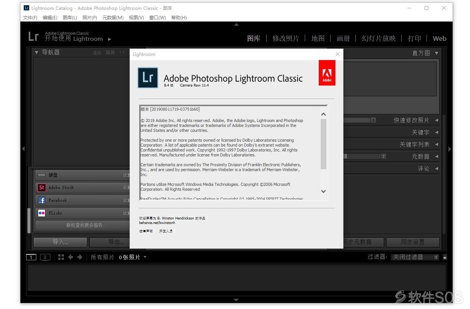The height and width of the screenshot is (309, 470).
Task: Click the license text scrollbar down arrow
Action: pyautogui.click(x=323, y=191)
